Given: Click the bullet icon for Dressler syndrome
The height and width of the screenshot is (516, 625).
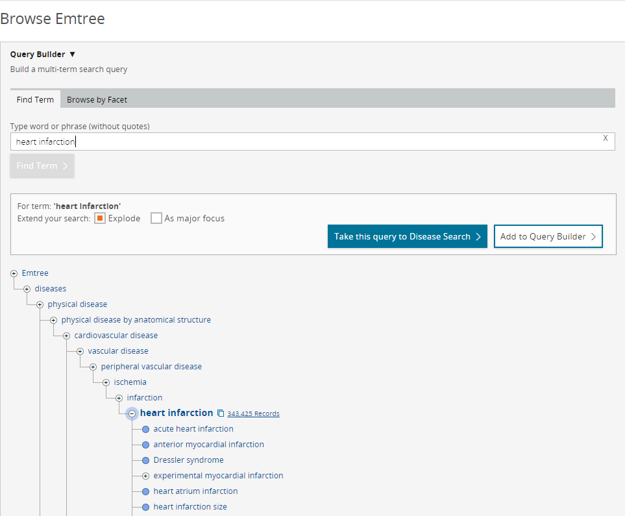Looking at the screenshot, I should [145, 460].
